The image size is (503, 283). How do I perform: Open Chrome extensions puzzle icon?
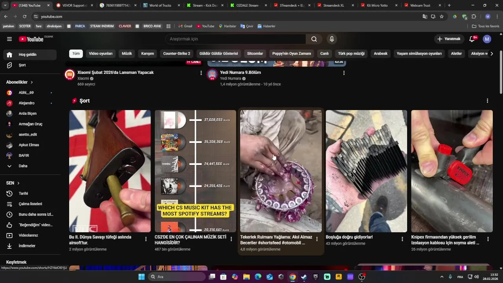[x=474, y=17]
